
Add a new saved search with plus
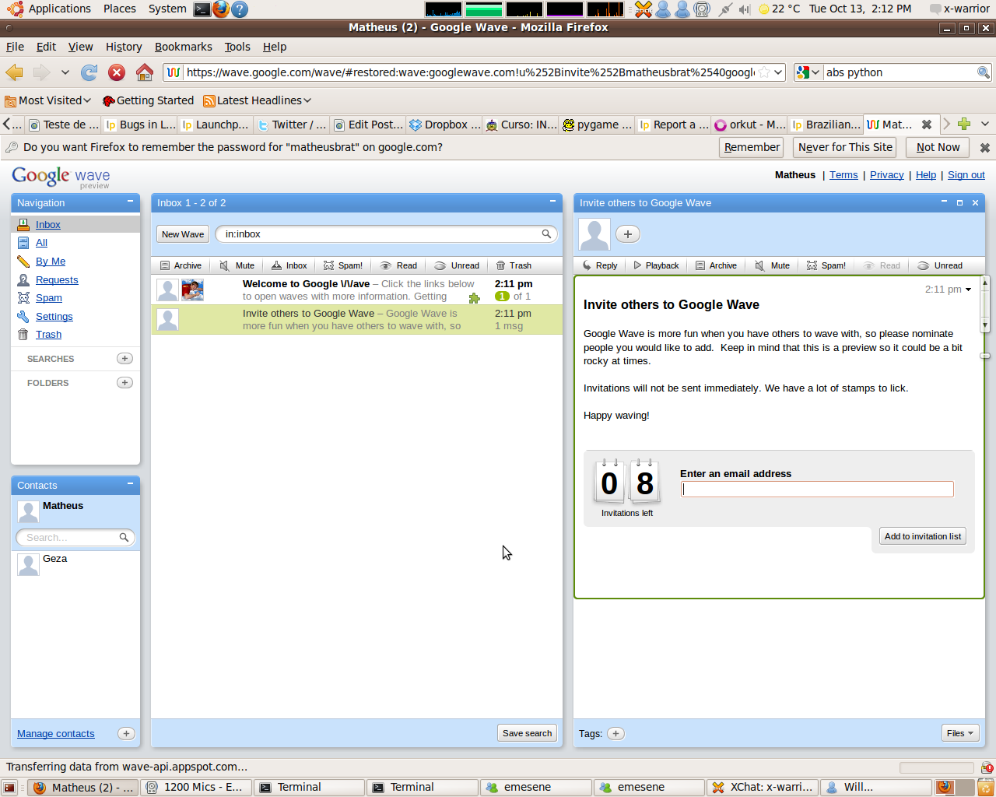coord(124,358)
